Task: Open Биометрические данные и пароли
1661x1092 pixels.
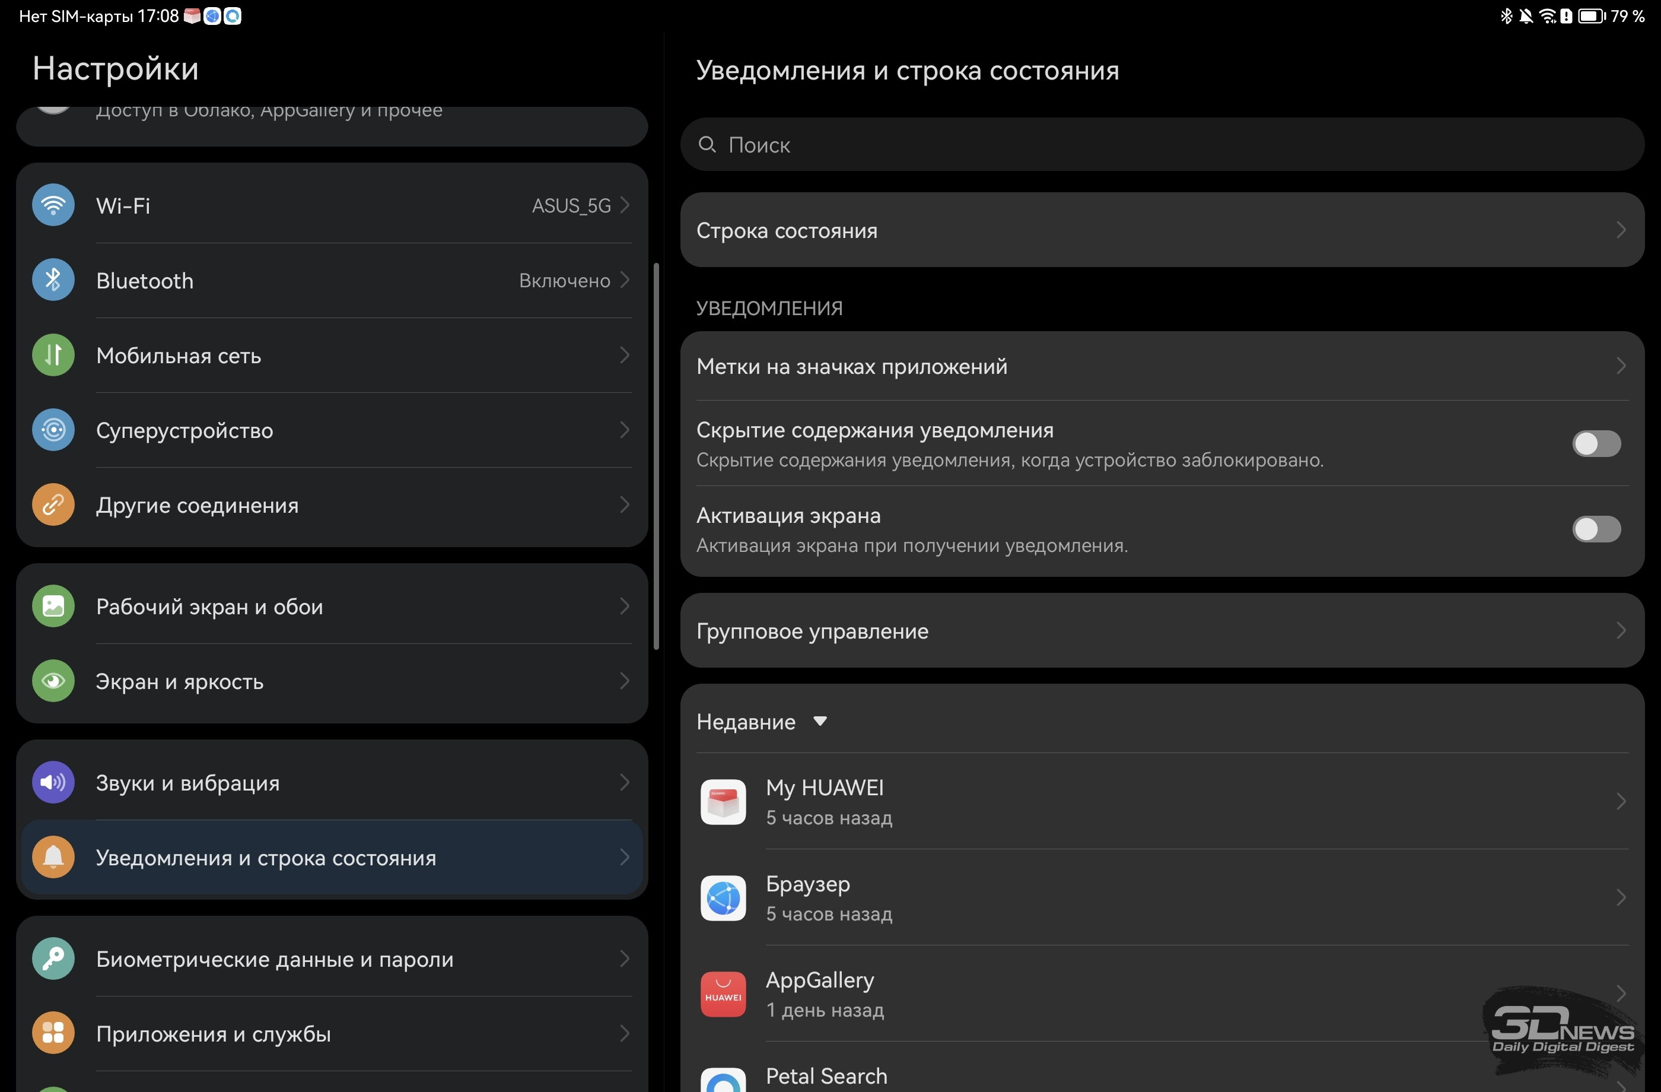Action: click(332, 958)
